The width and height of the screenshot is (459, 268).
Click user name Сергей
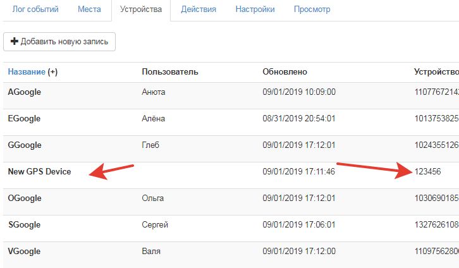[155, 224]
